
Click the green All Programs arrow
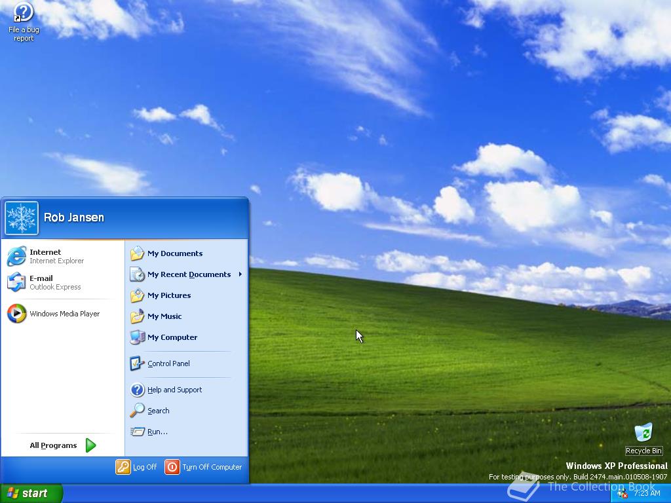coord(90,445)
